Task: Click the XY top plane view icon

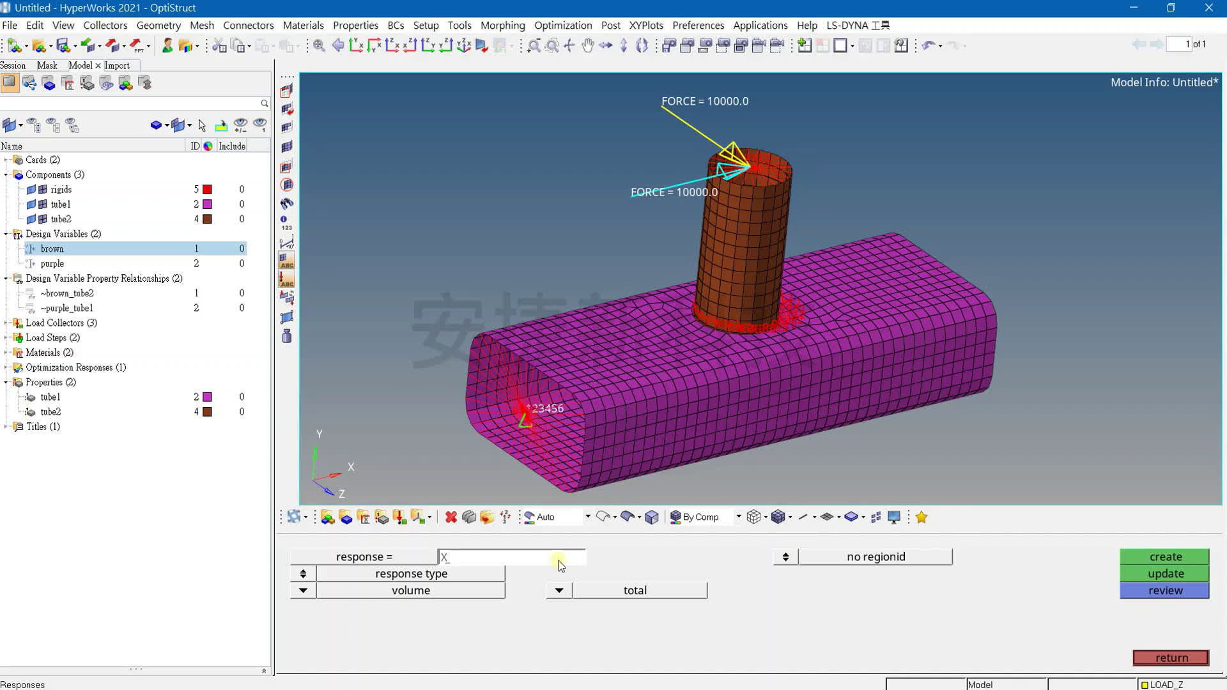Action: pyautogui.click(x=357, y=45)
